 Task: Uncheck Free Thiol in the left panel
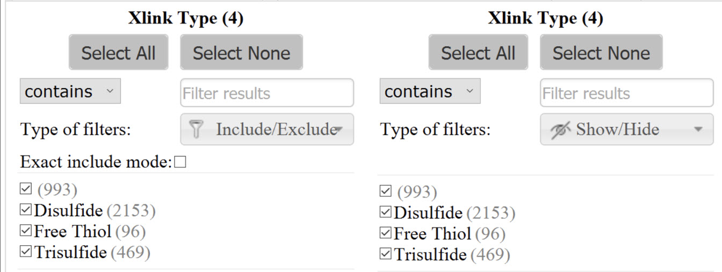pyautogui.click(x=25, y=231)
